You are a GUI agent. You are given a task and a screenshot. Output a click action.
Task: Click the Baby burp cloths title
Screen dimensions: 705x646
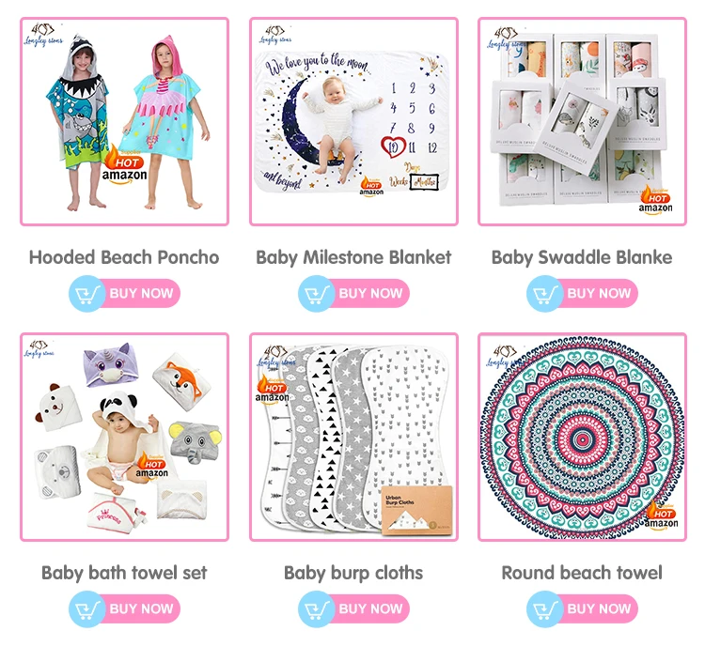(353, 573)
